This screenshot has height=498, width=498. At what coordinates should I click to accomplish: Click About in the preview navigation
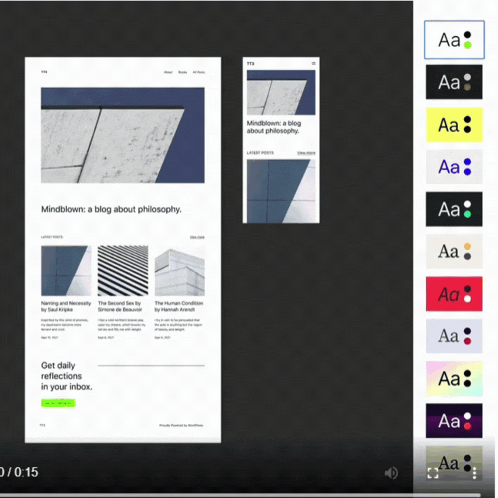pyautogui.click(x=168, y=72)
